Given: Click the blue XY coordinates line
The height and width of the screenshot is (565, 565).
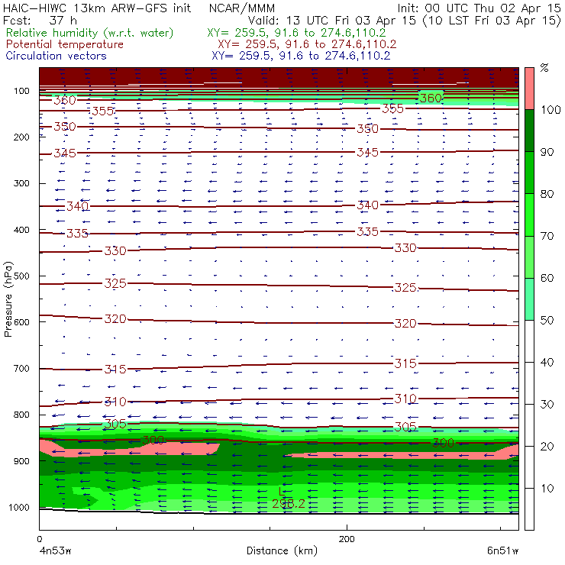Looking at the screenshot, I should coord(301,56).
